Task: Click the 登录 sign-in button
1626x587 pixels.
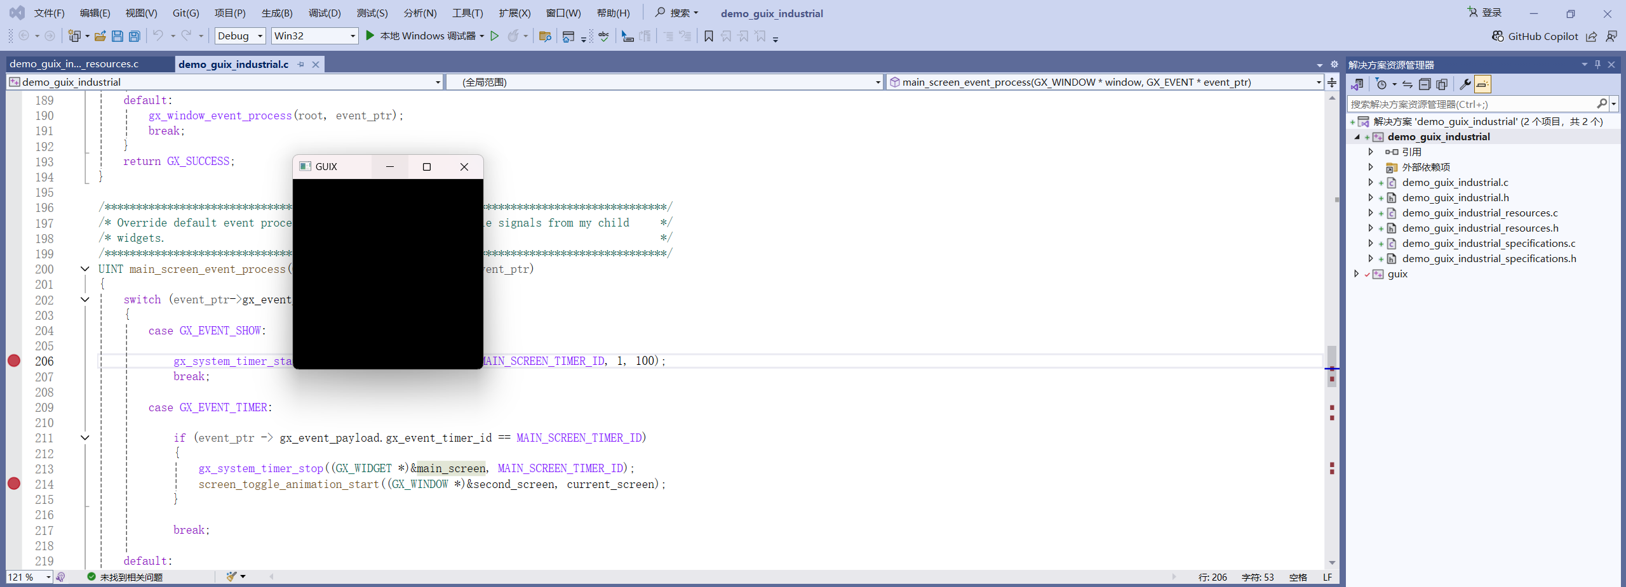Action: (1486, 13)
